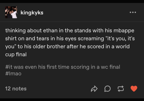Open the first-time-scoring-in-a-wc-final hashtag
The height and width of the screenshot is (101, 144).
pyautogui.click(x=63, y=67)
